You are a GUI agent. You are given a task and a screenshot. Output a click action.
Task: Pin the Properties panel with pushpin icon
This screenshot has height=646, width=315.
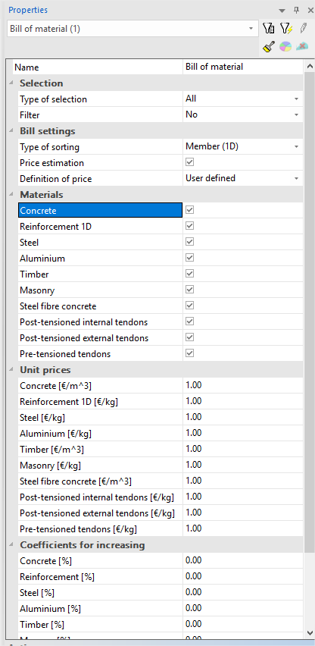[x=296, y=10]
